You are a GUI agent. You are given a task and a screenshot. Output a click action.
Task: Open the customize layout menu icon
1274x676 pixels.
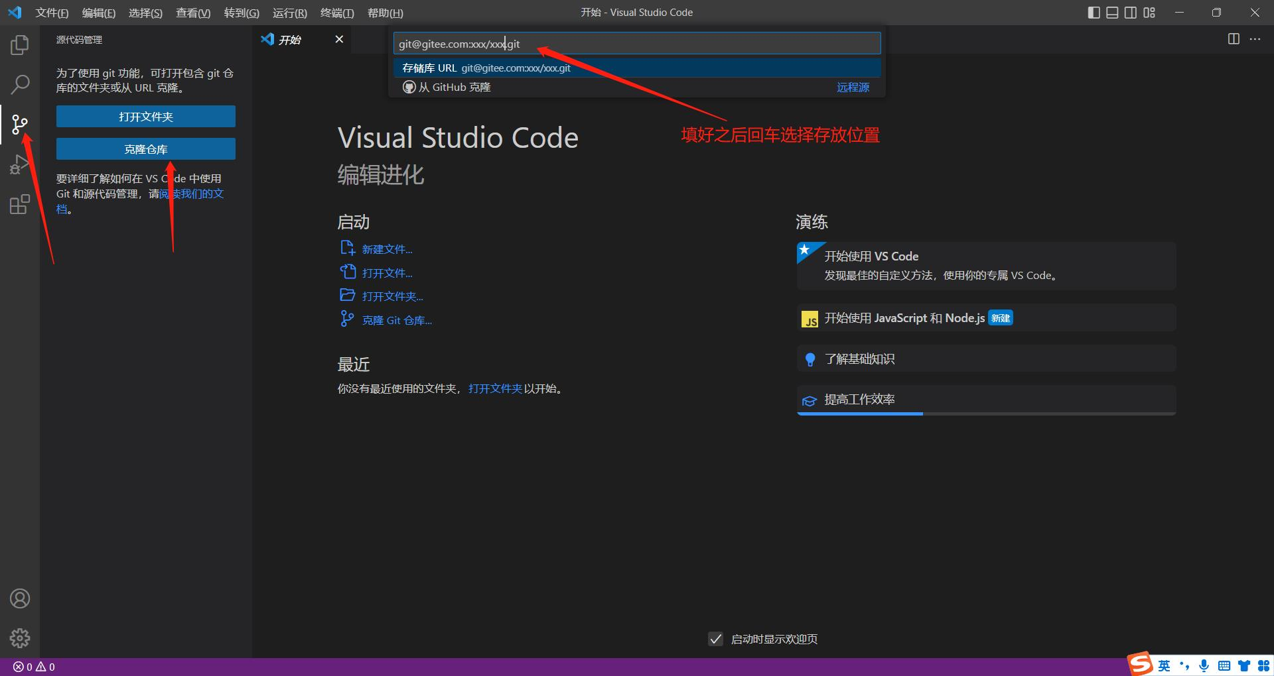coord(1149,13)
